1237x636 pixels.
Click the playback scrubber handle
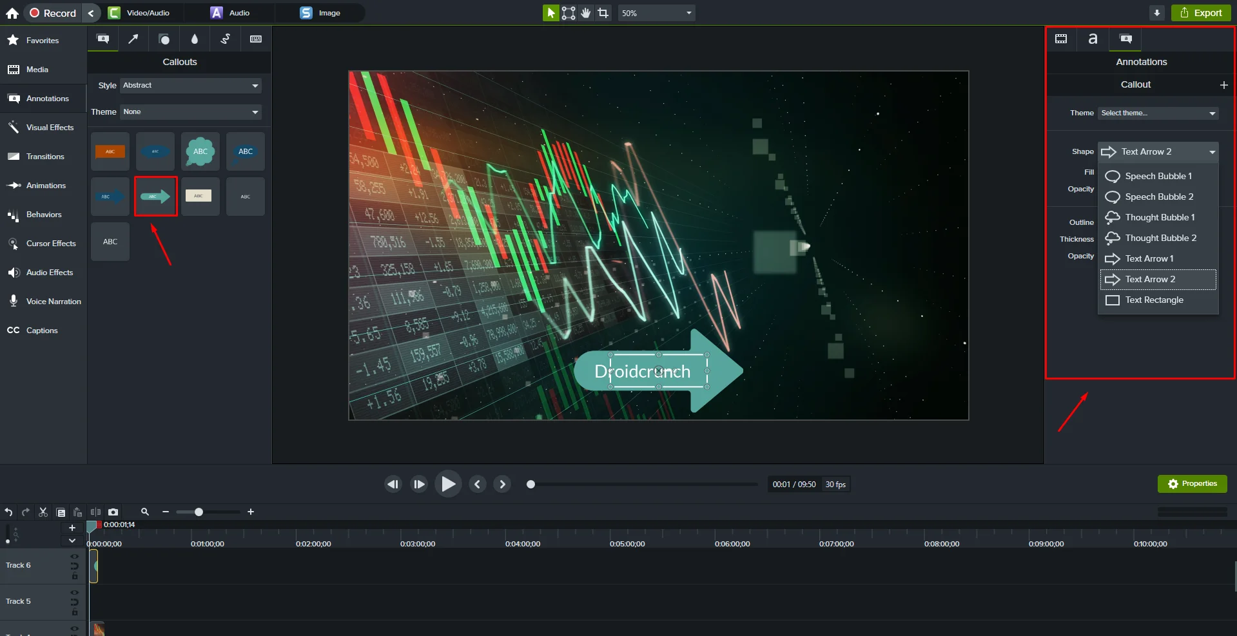click(531, 485)
